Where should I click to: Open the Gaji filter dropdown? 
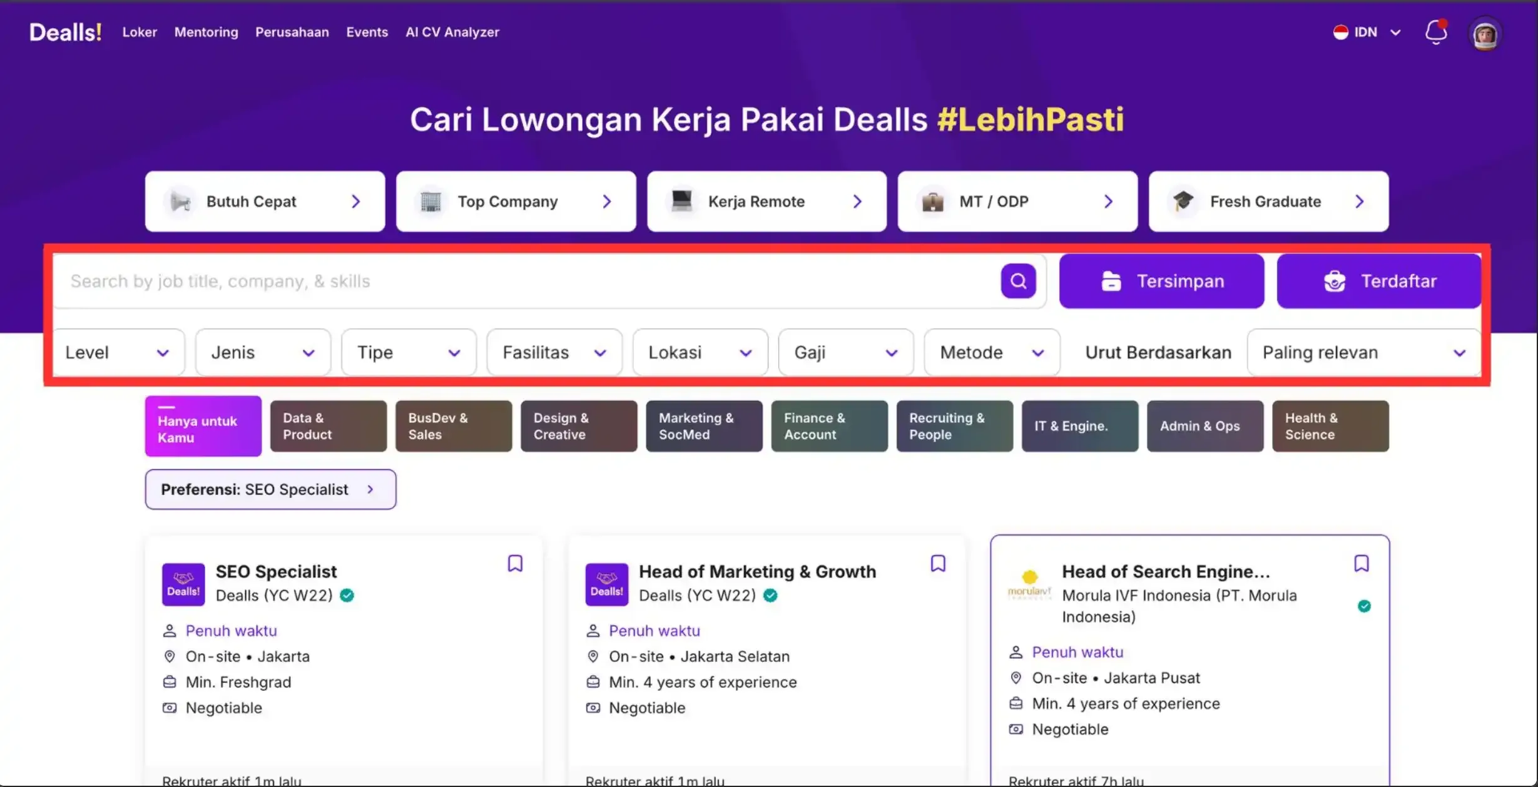click(846, 352)
